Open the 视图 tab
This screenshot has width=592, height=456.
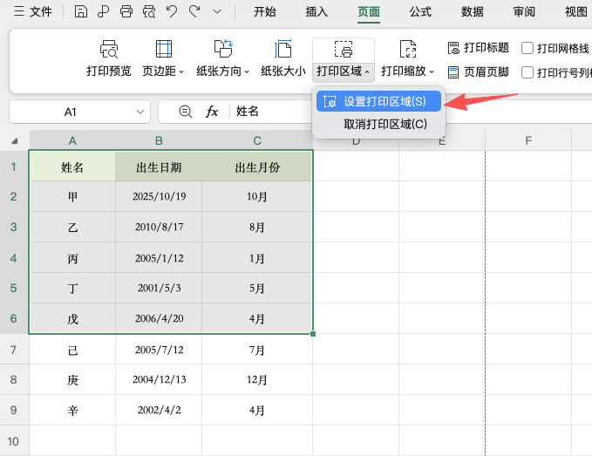click(x=575, y=11)
